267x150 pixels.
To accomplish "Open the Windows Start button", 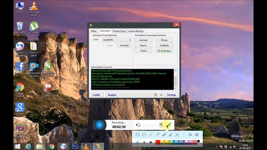I will point(18,146).
